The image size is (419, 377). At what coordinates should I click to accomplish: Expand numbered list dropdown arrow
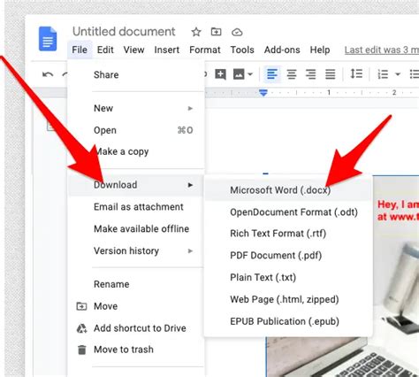pyautogui.click(x=398, y=74)
